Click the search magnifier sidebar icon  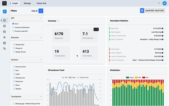click(x=5, y=37)
